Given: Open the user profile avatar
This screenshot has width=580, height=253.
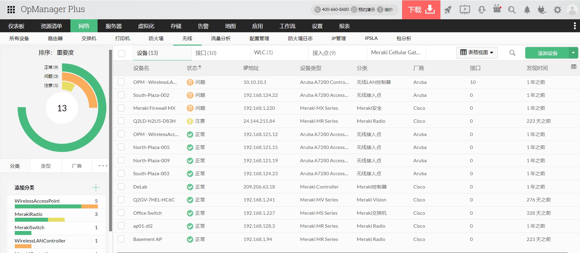Looking at the screenshot, I should pos(572,10).
